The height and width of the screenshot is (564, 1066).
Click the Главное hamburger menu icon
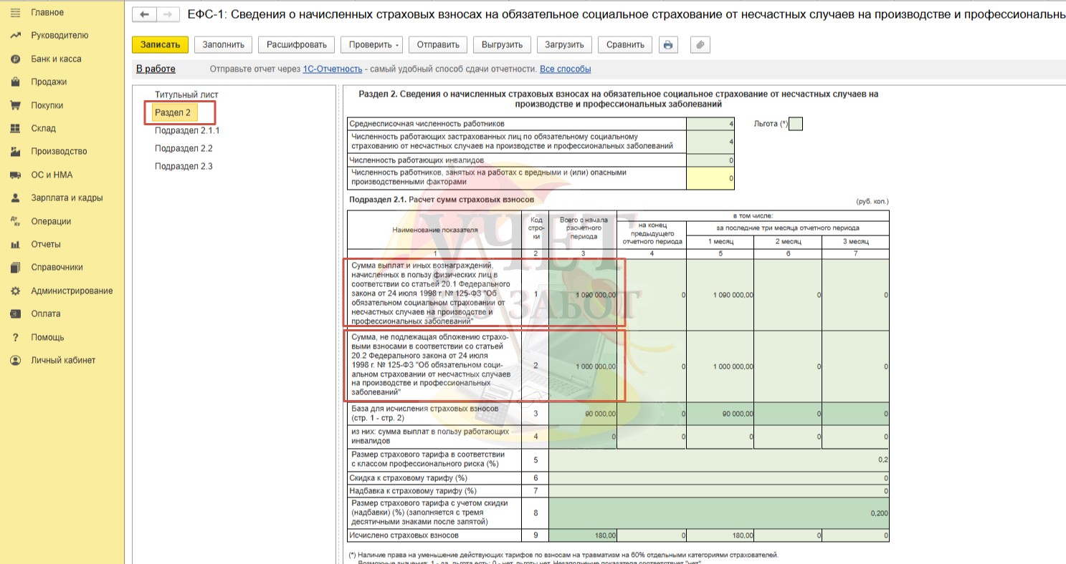(x=15, y=13)
